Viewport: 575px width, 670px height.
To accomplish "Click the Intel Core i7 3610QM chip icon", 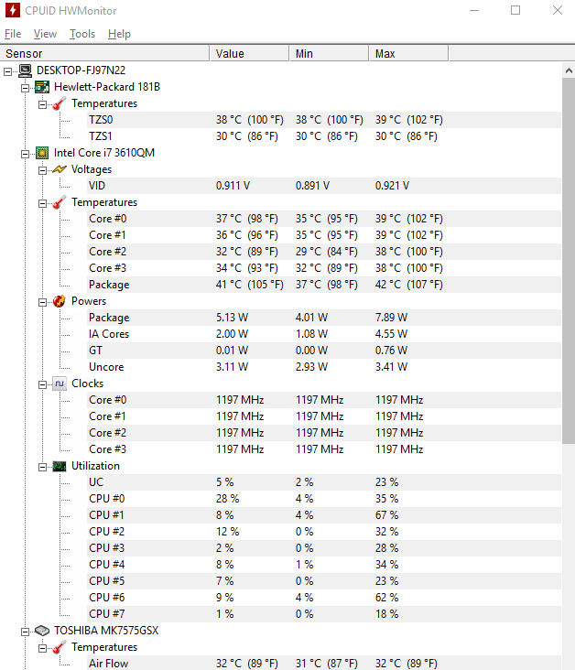I will pos(42,153).
